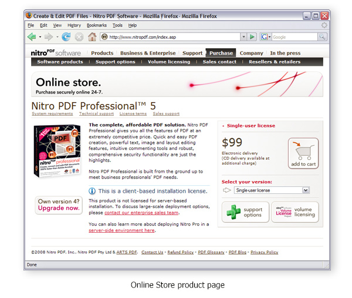
Task: Click the Single-user license heading
Action: click(x=251, y=126)
